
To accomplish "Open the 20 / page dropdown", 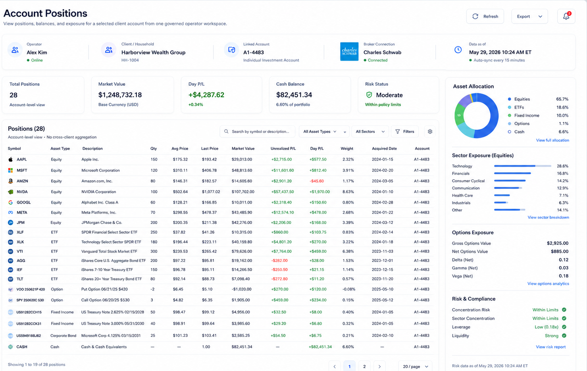I will [x=415, y=366].
